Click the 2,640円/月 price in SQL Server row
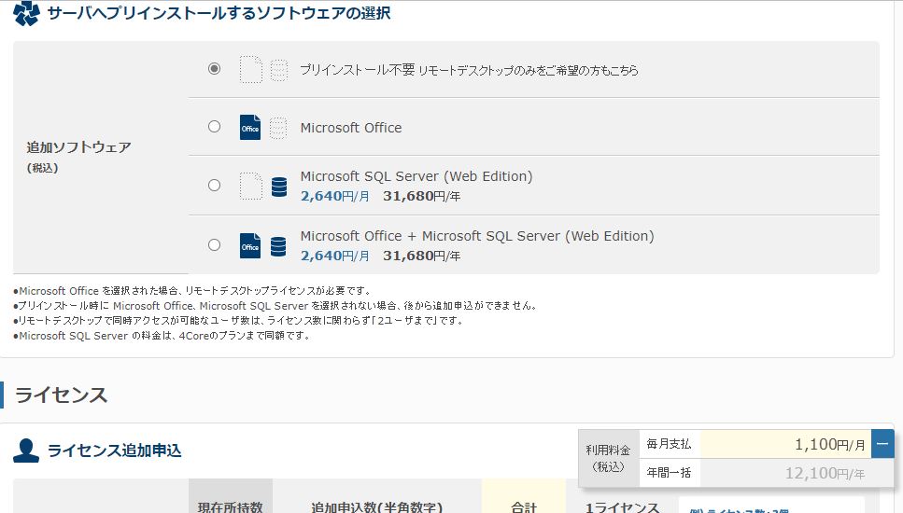The width and height of the screenshot is (903, 513). (x=334, y=196)
